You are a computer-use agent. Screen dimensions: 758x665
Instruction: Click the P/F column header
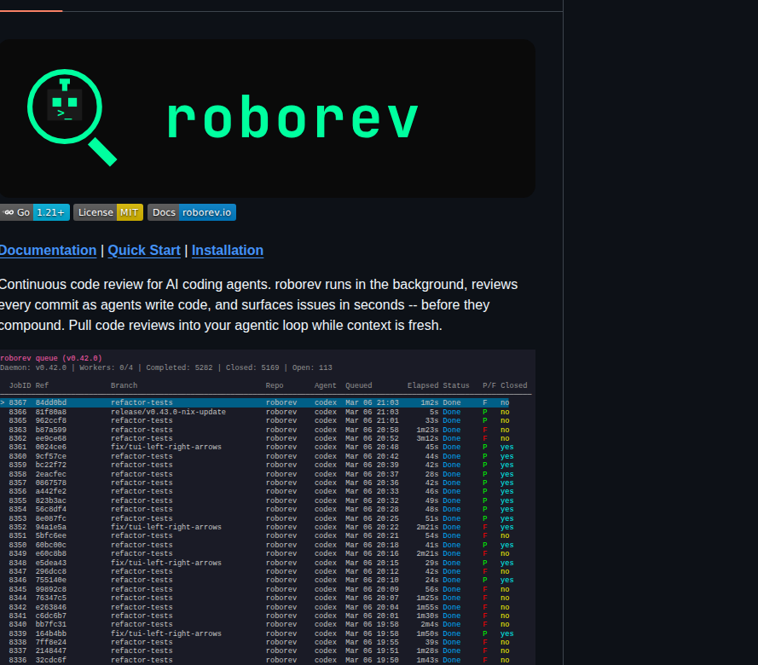(489, 385)
